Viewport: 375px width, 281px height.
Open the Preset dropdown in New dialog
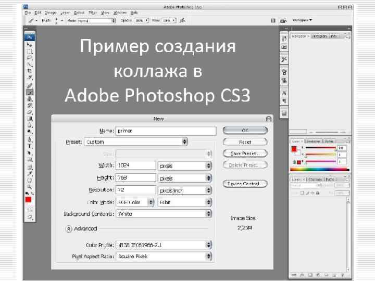(x=136, y=142)
